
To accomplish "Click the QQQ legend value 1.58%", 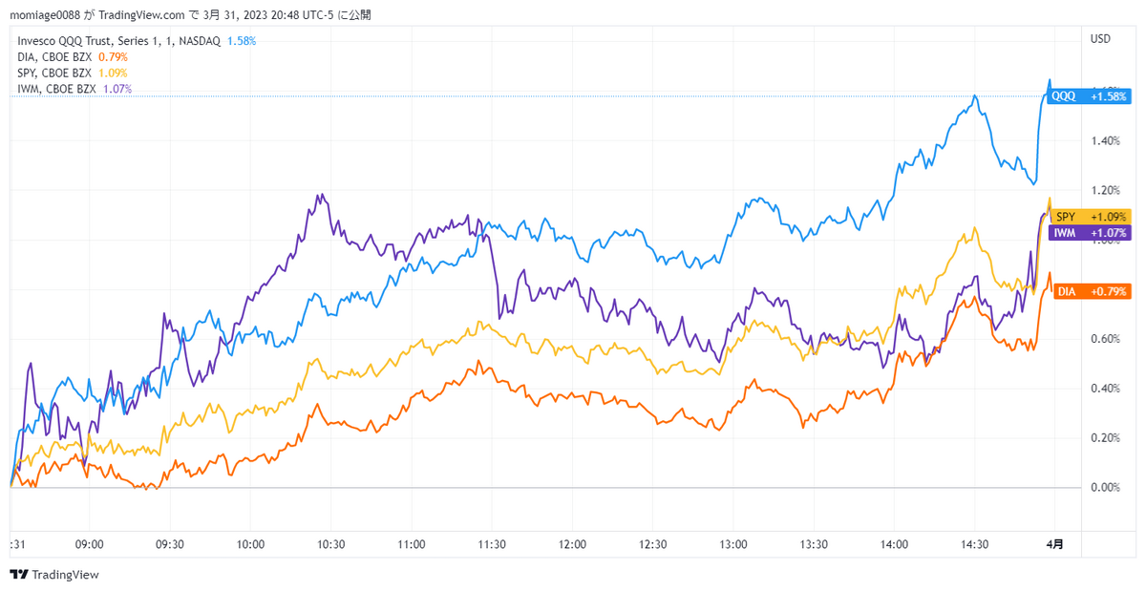I will pos(242,41).
